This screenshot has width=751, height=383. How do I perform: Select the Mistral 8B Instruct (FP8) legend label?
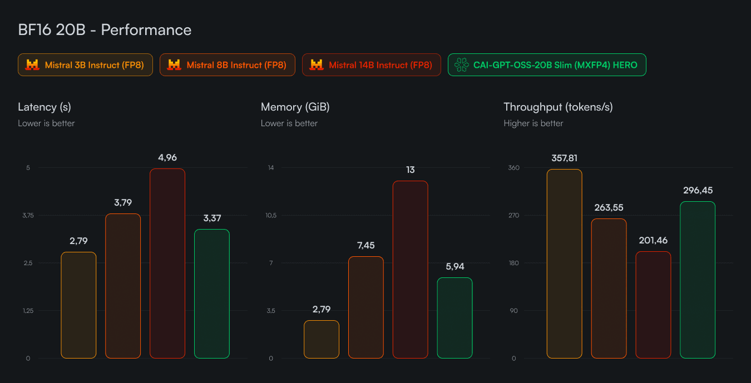click(236, 65)
